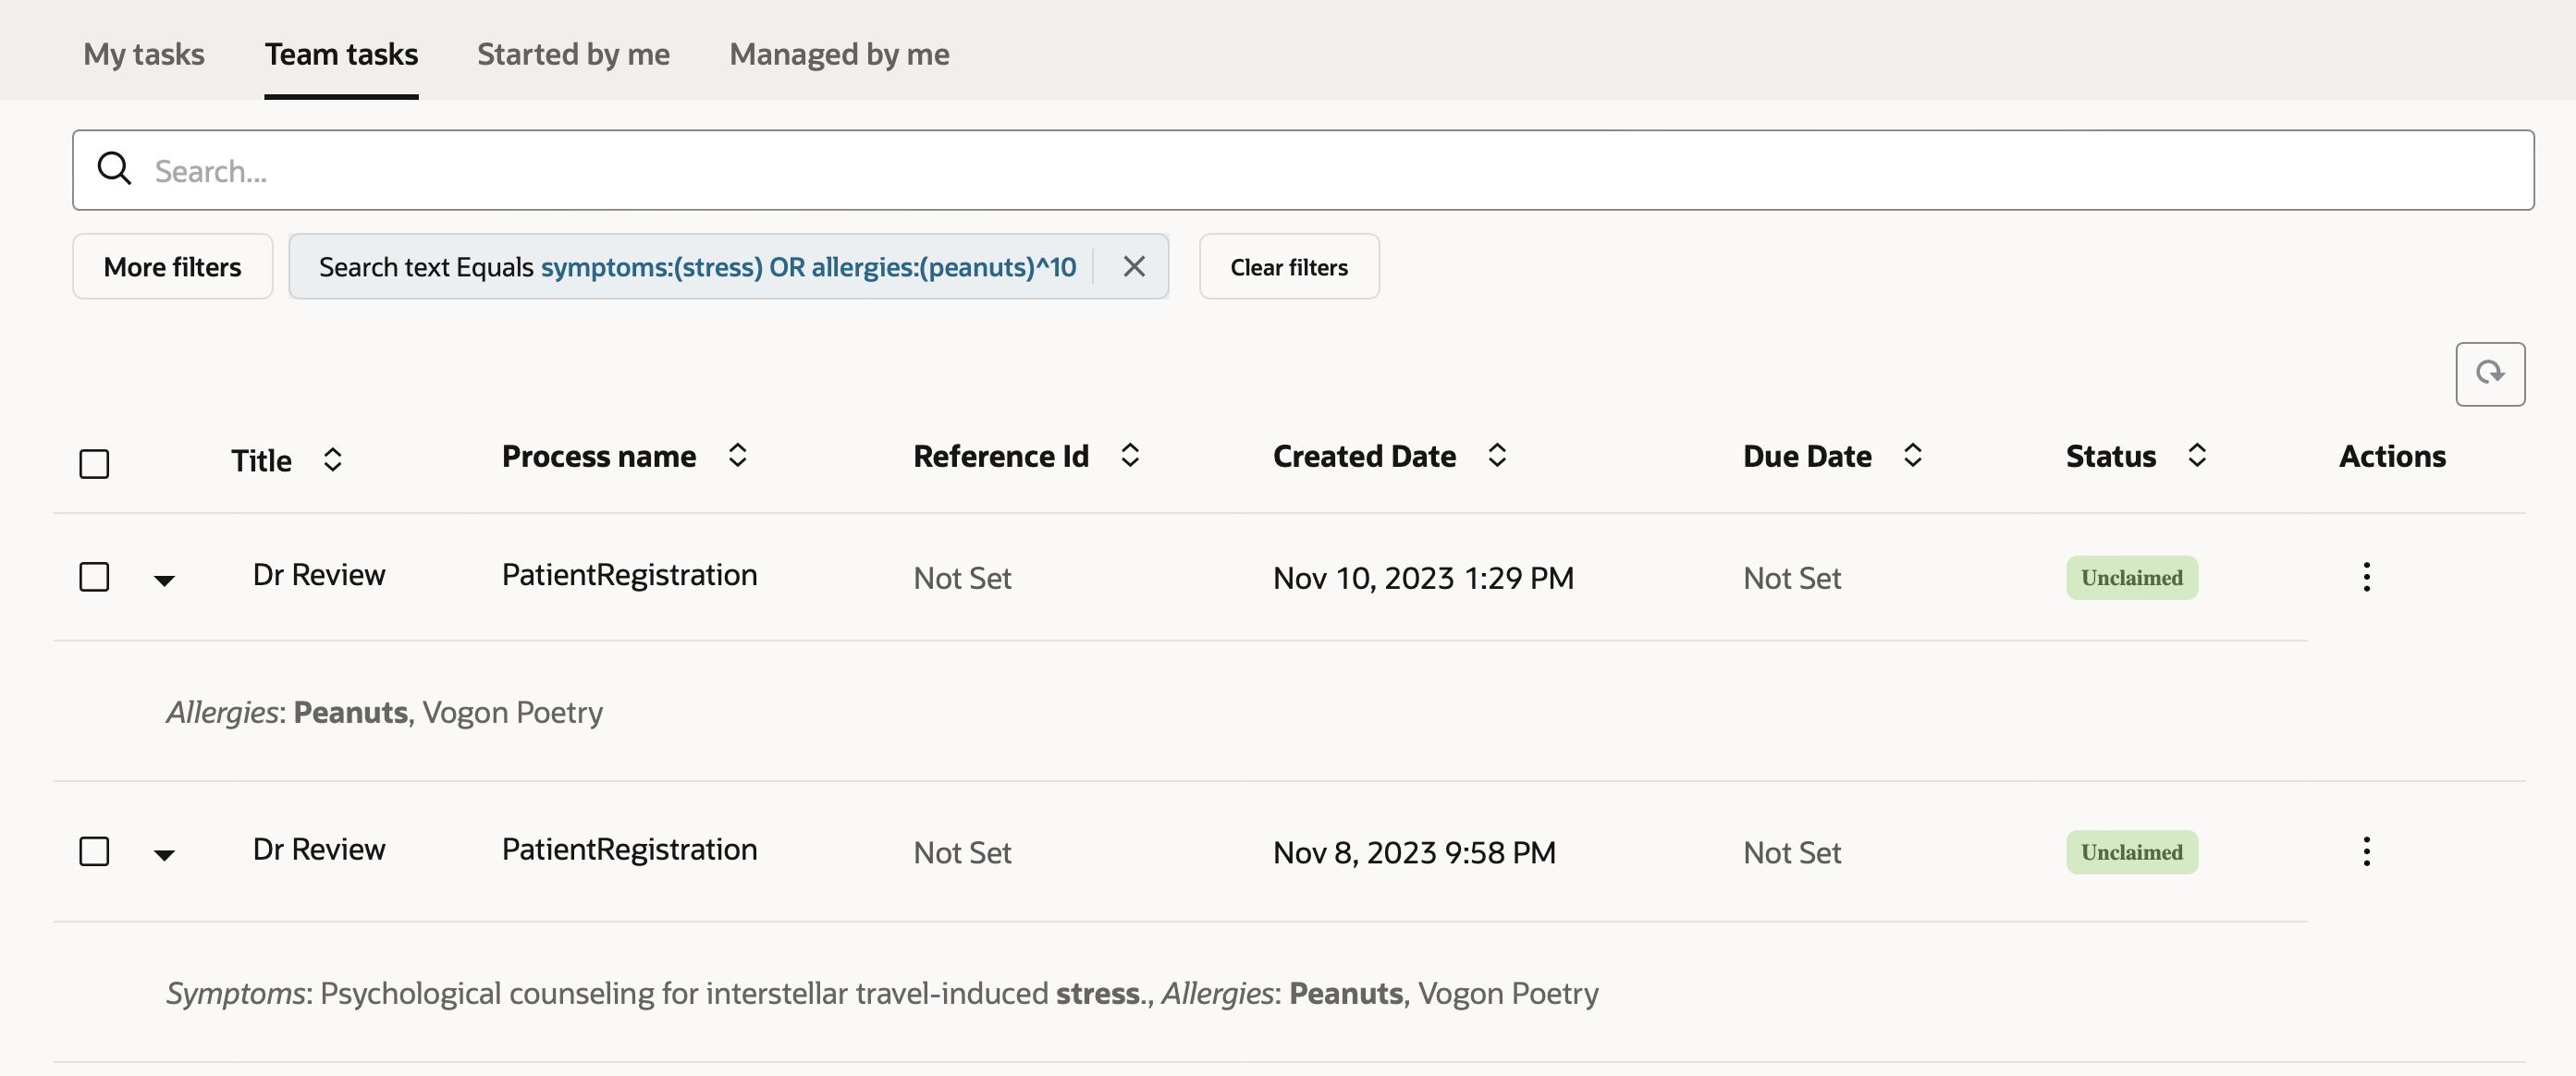The height and width of the screenshot is (1076, 2576).
Task: Open the More filters panel
Action: [x=172, y=266]
